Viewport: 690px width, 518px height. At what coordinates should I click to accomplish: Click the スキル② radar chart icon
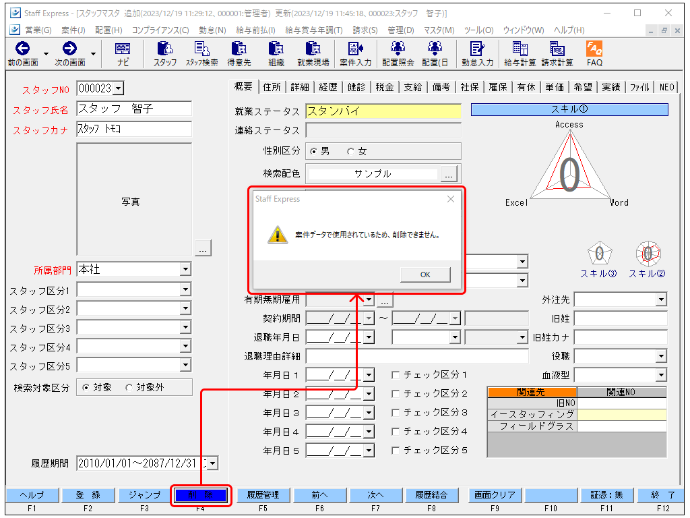point(648,254)
